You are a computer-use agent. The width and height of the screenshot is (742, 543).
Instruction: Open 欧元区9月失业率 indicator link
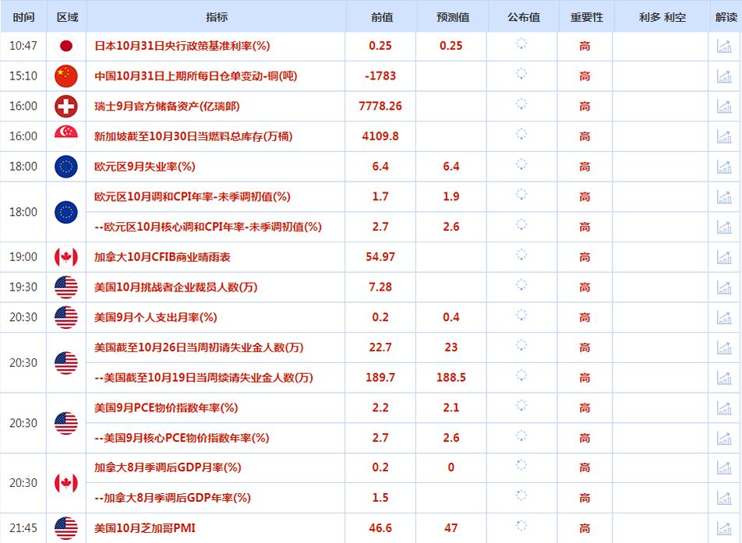[x=144, y=166]
